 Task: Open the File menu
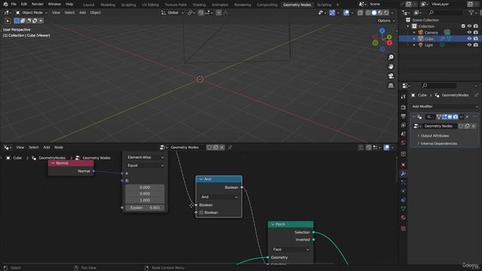tap(14, 5)
